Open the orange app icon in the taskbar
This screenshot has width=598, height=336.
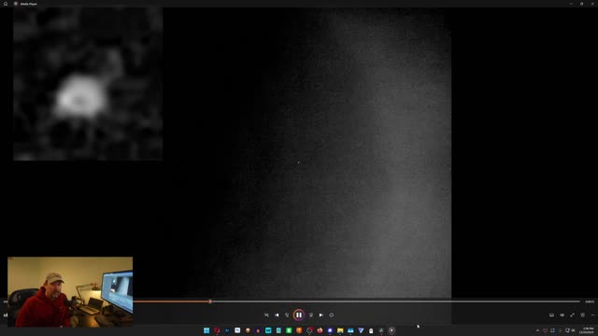[x=299, y=330]
